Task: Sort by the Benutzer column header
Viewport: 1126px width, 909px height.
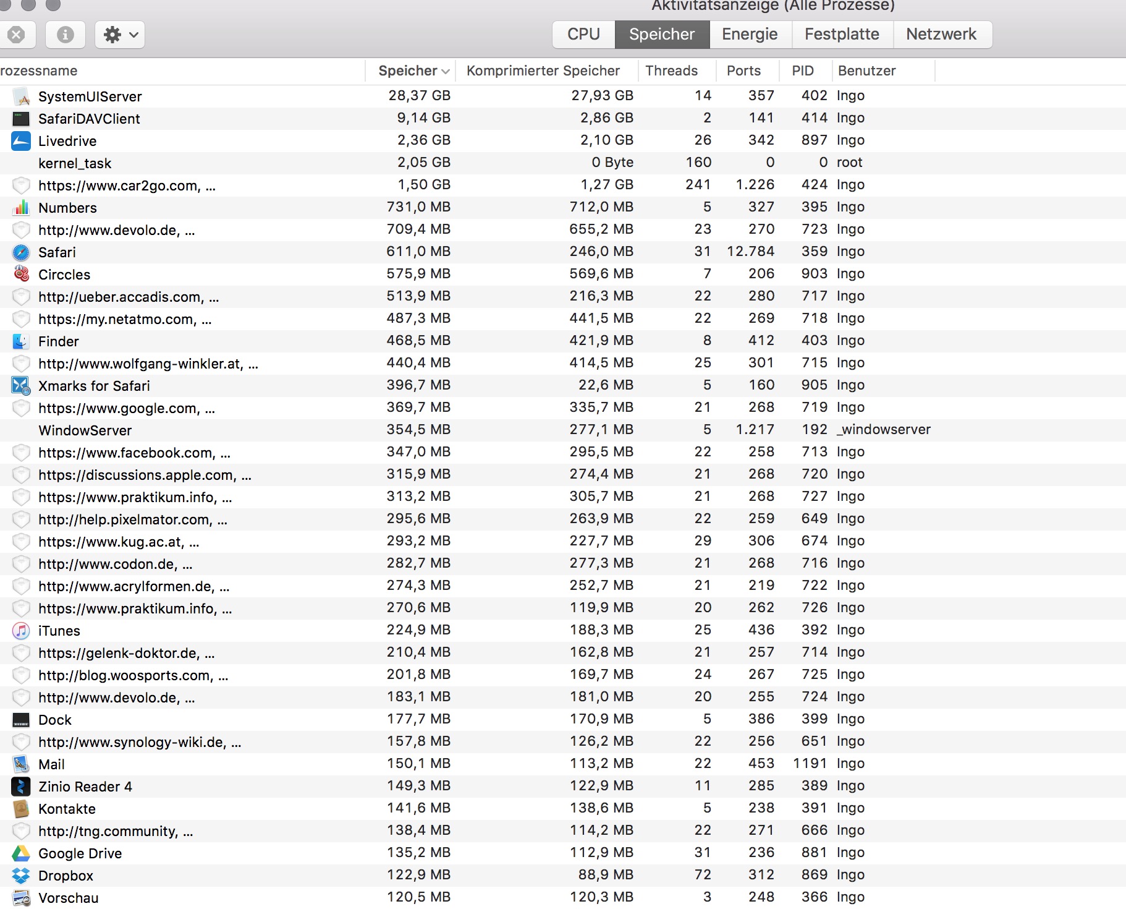Action: 883,70
